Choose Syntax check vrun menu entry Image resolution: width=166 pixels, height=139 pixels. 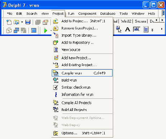tap(82, 87)
